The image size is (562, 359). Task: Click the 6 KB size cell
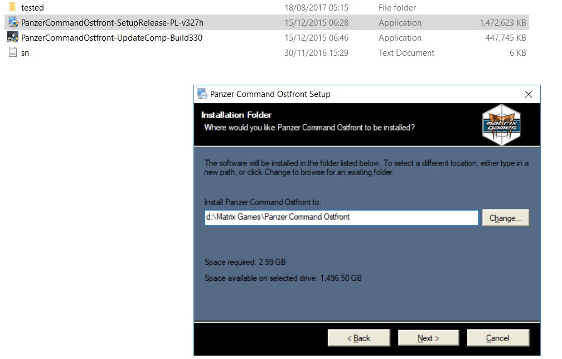[x=518, y=52]
